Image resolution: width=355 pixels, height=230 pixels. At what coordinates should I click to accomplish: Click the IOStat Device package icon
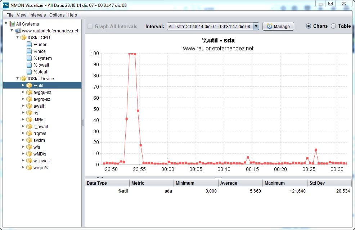coord(23,78)
